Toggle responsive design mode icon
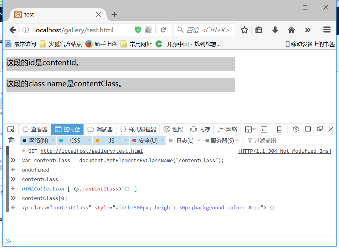Image resolution: width=339 pixels, height=249 pixels. coord(279,130)
